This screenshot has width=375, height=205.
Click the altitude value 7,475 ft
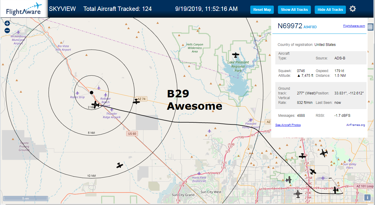(305, 76)
